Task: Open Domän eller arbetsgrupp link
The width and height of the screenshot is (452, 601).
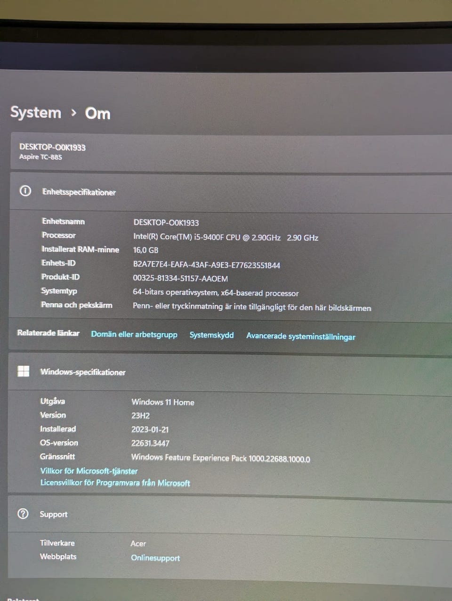Action: tap(134, 334)
